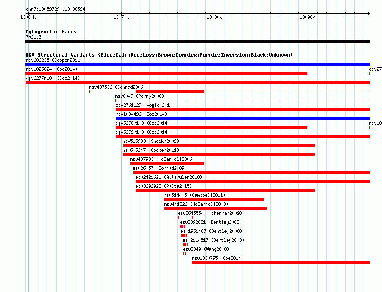Click the nsv437983 (McCarroll2006) red bar
This screenshot has height=292, width=382.
pyautogui.click(x=167, y=163)
